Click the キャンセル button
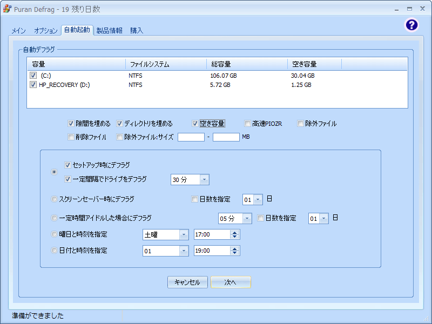The width and height of the screenshot is (432, 324). [187, 282]
